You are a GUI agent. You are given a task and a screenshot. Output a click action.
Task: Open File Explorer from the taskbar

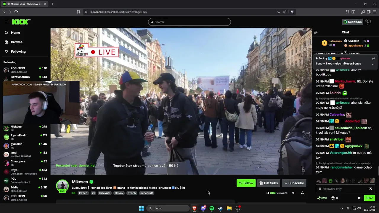(x=229, y=208)
